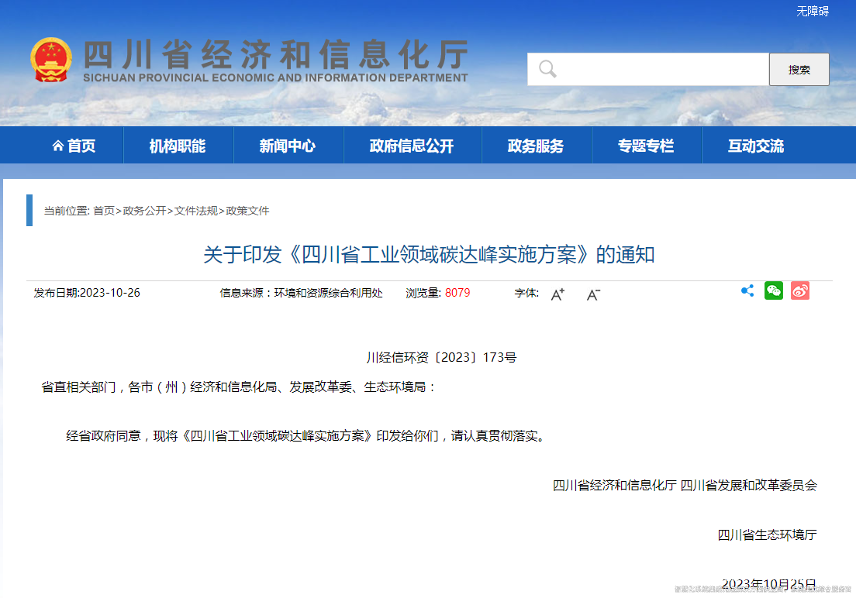Select the 政务服务 navigation tab
The width and height of the screenshot is (856, 598).
537,145
